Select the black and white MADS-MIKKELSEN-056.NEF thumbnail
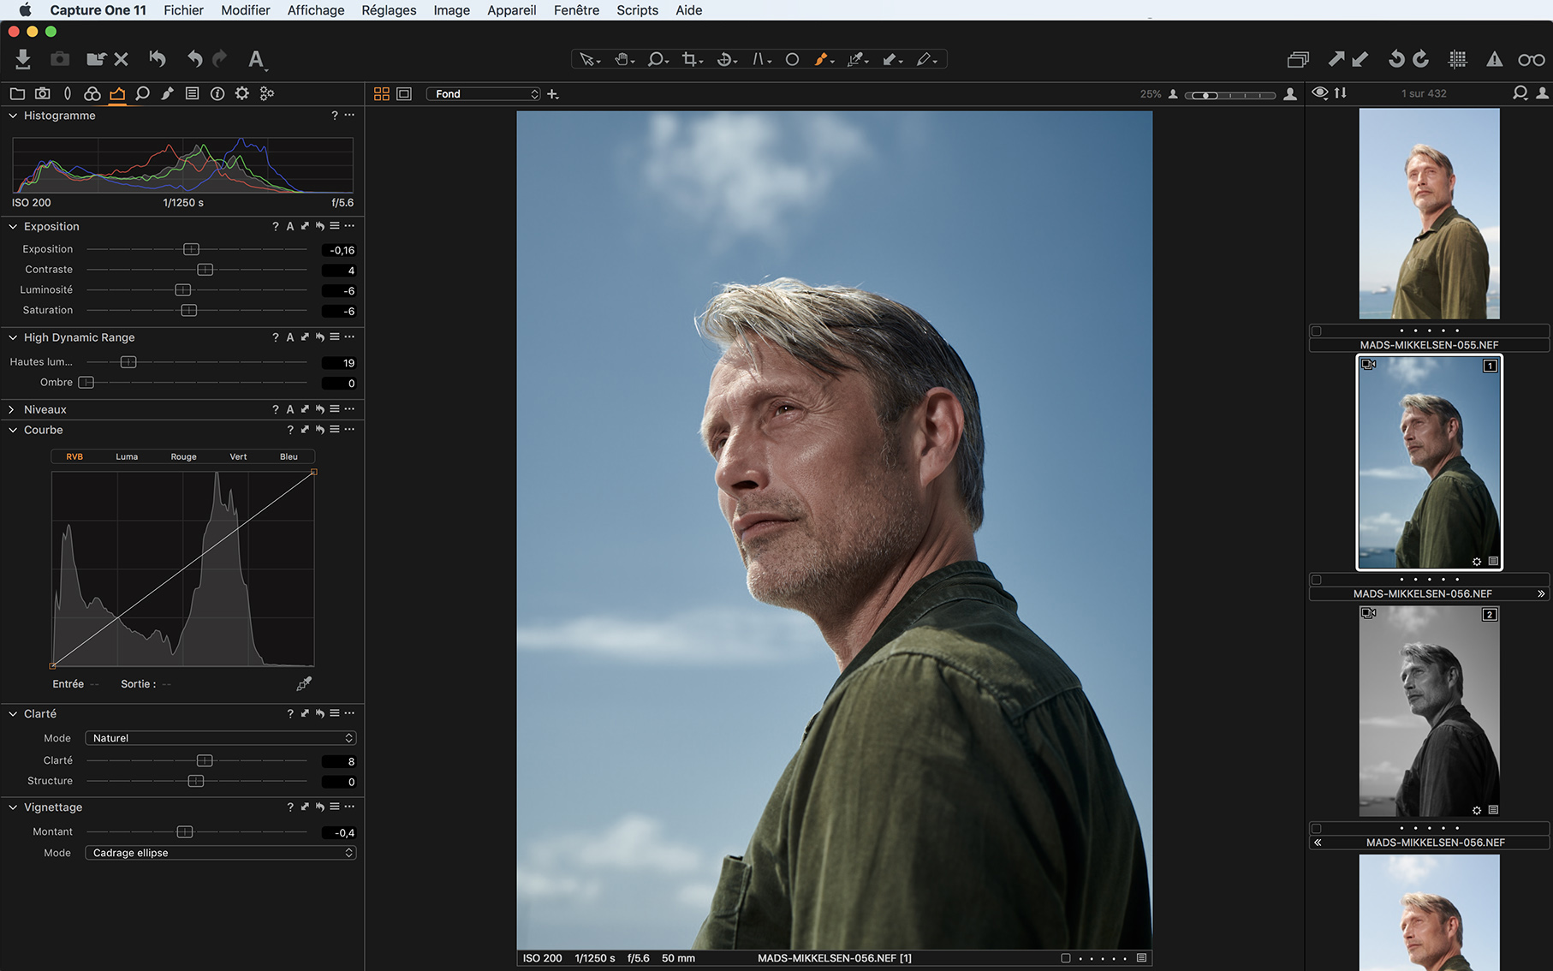 [x=1428, y=709]
